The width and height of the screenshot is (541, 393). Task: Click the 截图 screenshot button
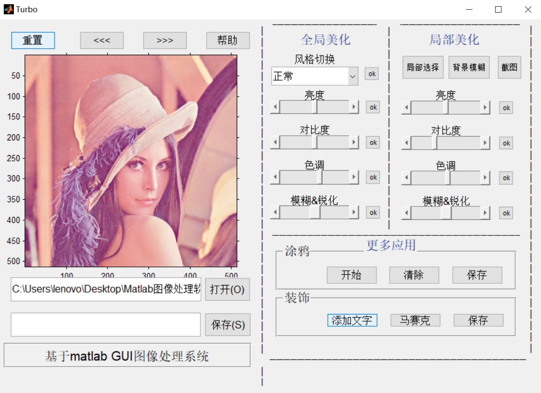click(x=509, y=67)
